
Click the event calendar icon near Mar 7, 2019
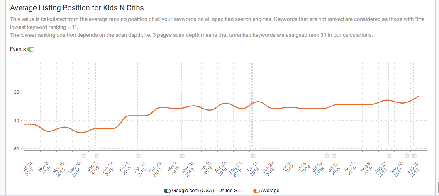[x=182, y=156]
